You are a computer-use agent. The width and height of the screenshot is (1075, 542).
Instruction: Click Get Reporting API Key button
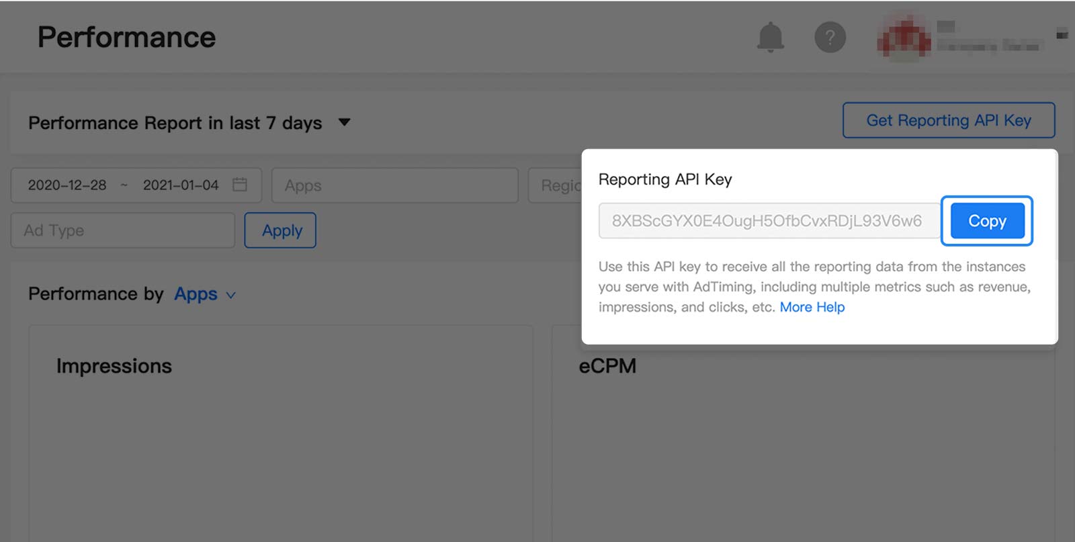coord(949,120)
